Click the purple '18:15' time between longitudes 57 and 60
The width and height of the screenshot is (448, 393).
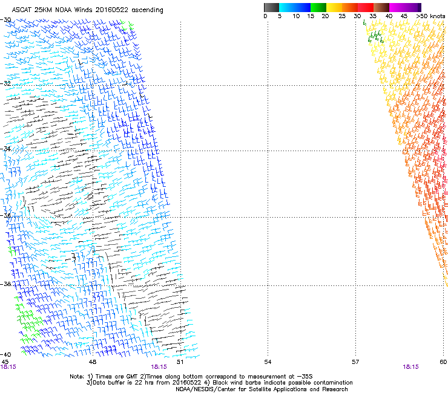410,367
